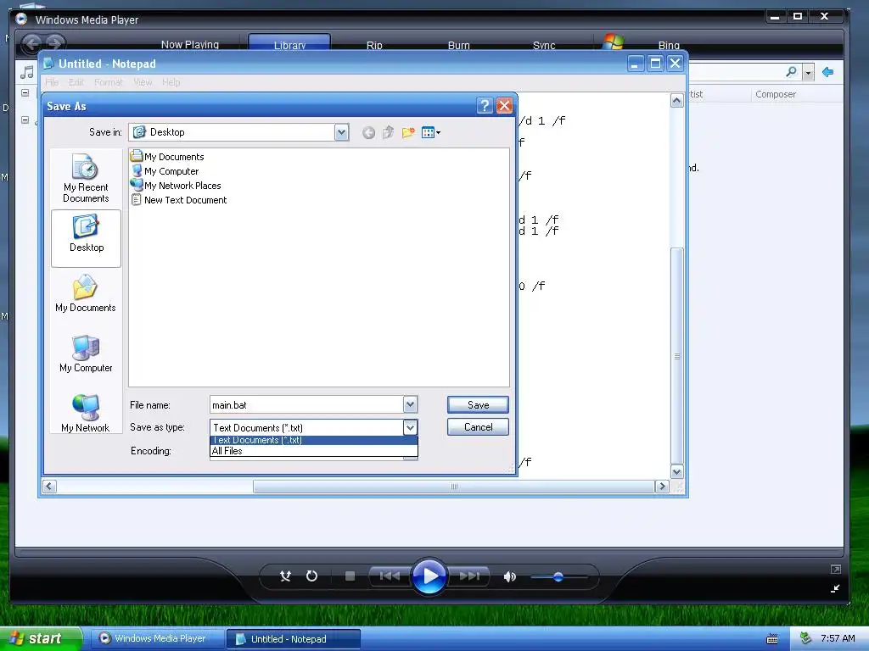Image resolution: width=869 pixels, height=651 pixels.
Task: Click Notepad vertical scrollbar down arrow
Action: click(676, 472)
